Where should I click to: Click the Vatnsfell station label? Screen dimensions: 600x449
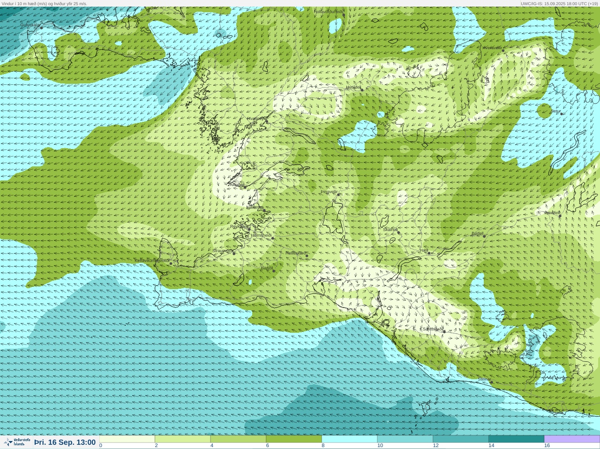pos(552,213)
